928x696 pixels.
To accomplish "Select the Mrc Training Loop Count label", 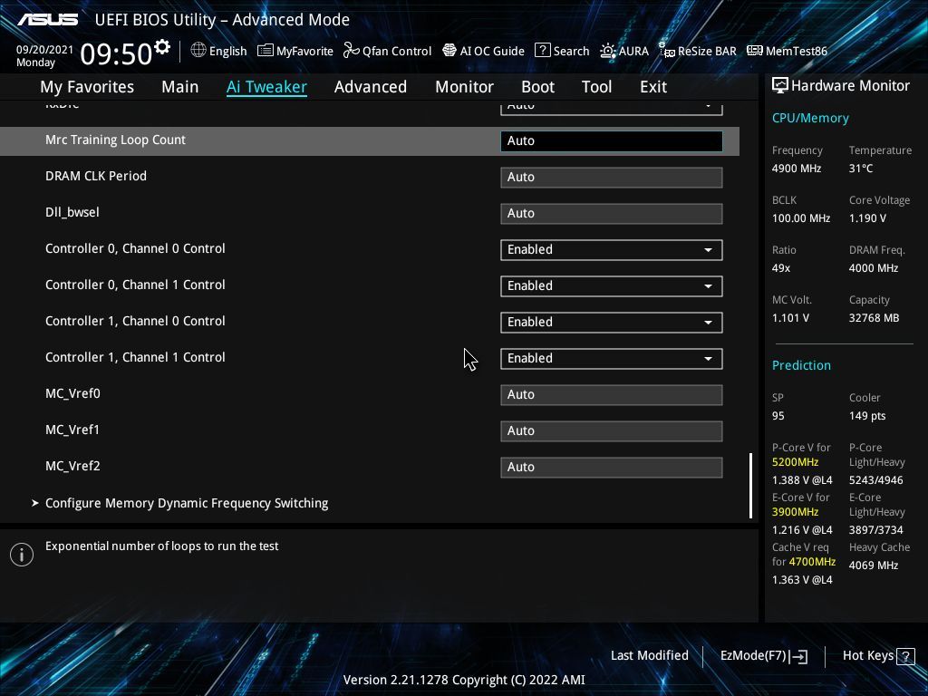I will tap(115, 140).
